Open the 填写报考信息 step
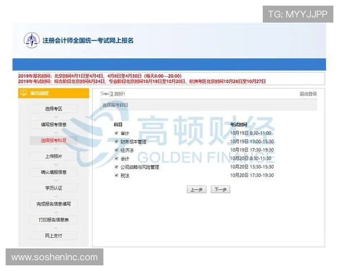The width and height of the screenshot is (339, 271). (x=54, y=125)
